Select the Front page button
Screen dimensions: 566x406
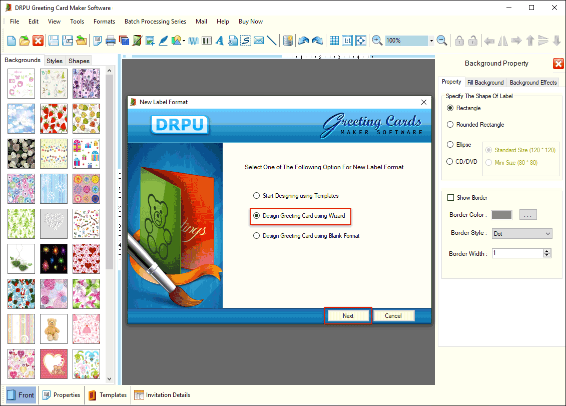point(21,395)
